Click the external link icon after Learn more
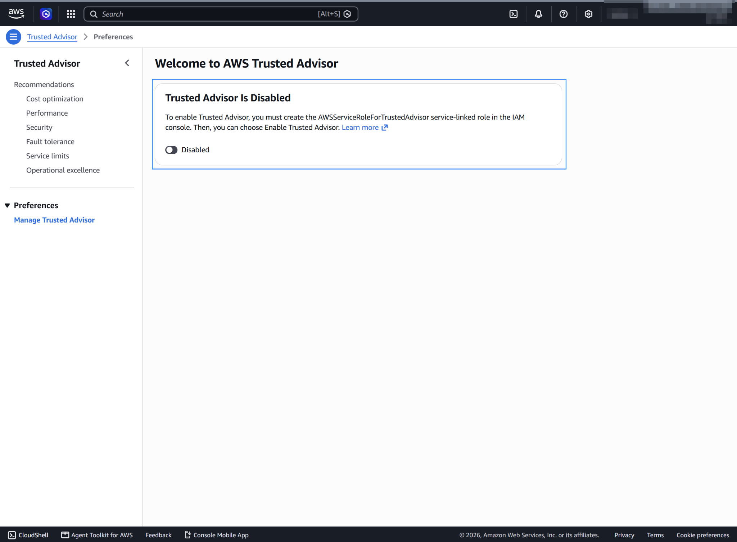Image resolution: width=737 pixels, height=542 pixels. pos(385,127)
